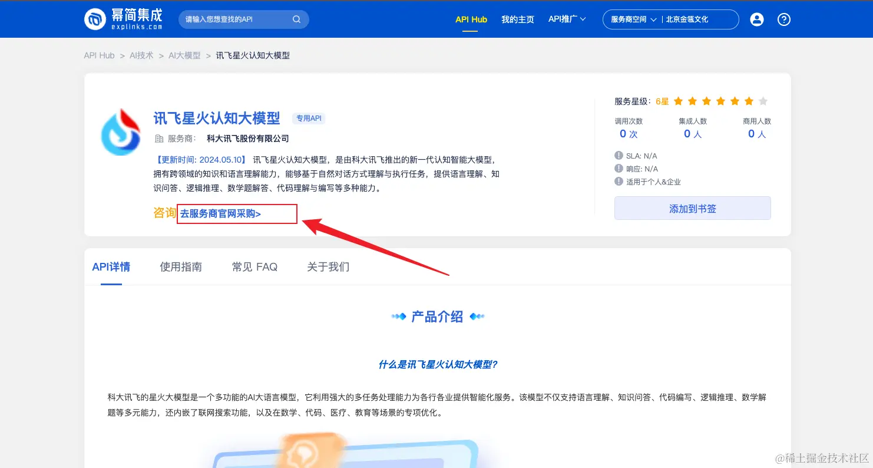Click the explinks.com logo
The image size is (873, 468).
click(x=123, y=19)
